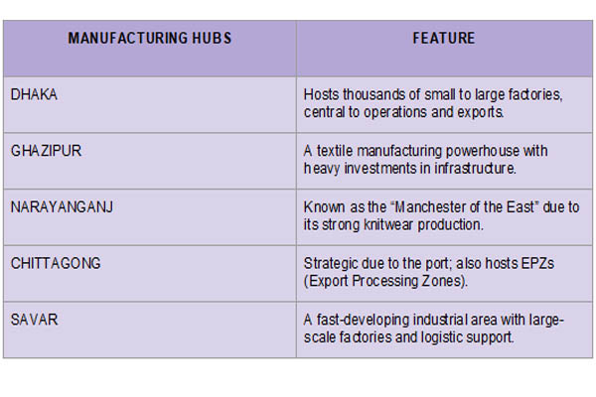Click the Dhaka feature description text
Viewport: 596px width, 397px height.
pyautogui.click(x=433, y=103)
